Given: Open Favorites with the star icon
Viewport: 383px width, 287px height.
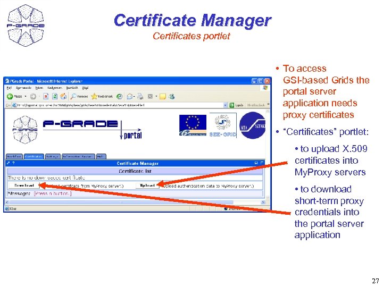Looking at the screenshot, I should point(94,97).
